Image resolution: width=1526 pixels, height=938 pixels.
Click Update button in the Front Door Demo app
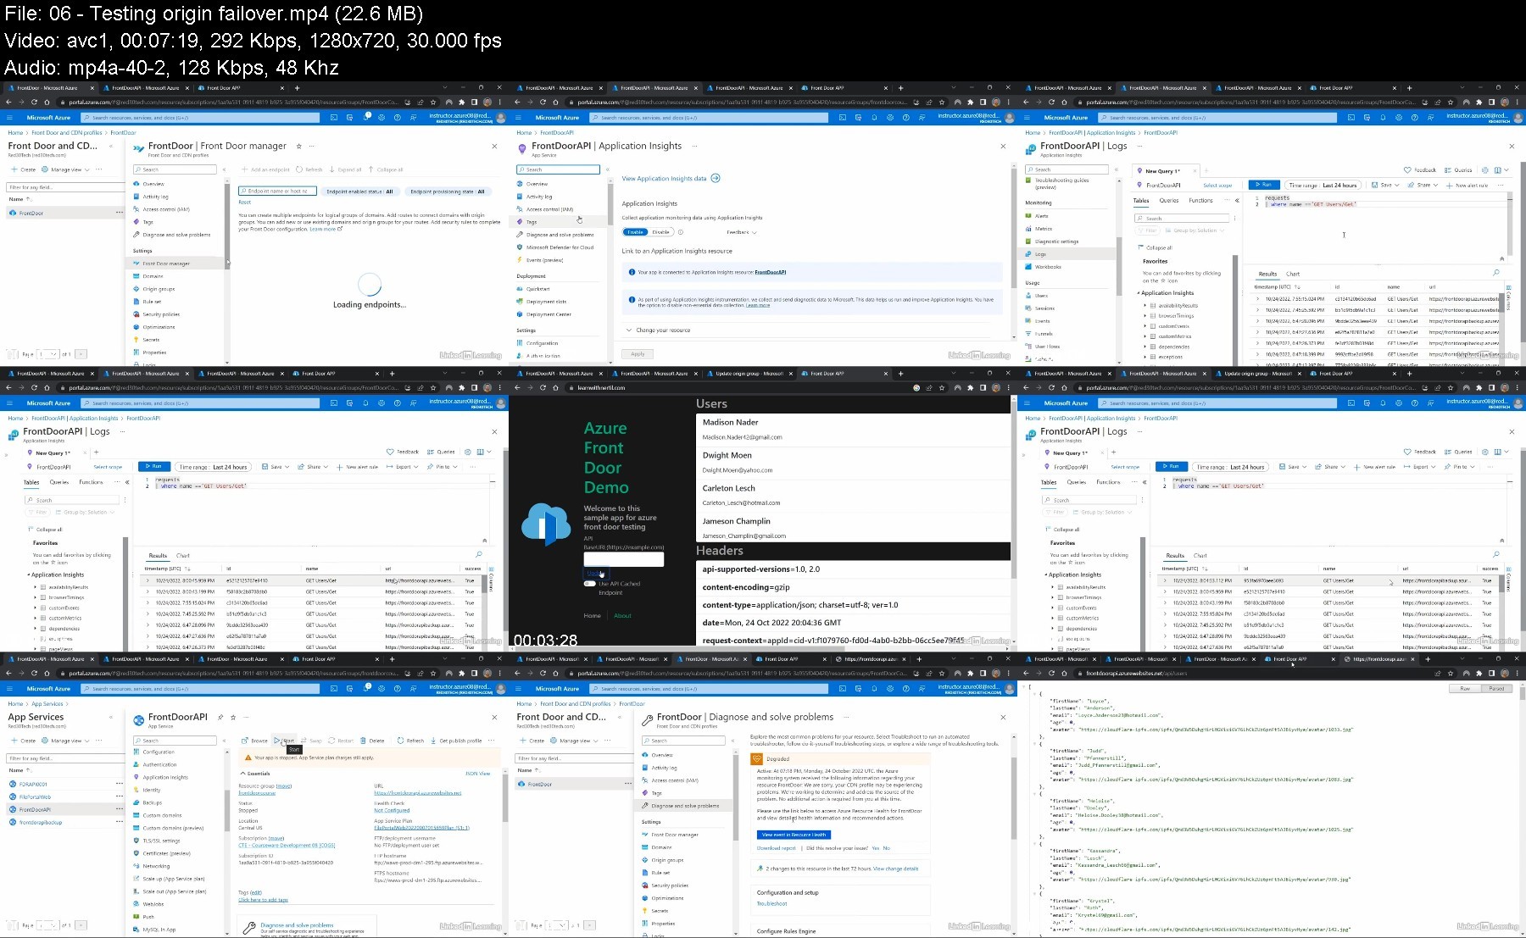(596, 574)
